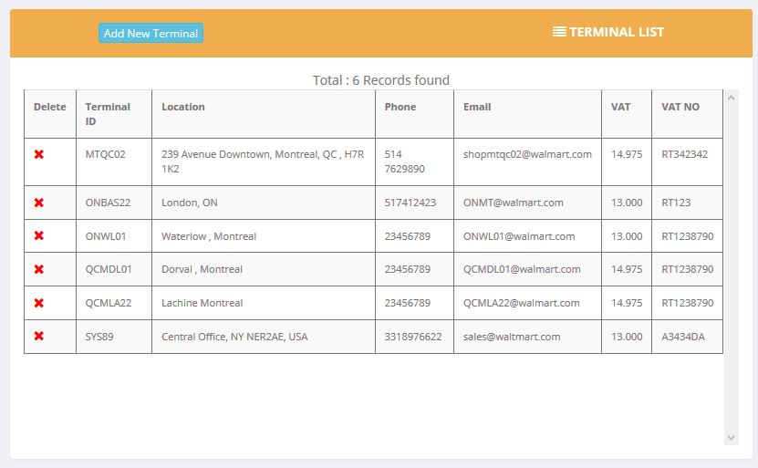Delete the ONWL01 terminal row
758x468 pixels.
click(x=39, y=235)
